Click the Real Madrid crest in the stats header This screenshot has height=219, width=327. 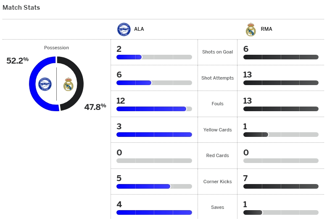tap(251, 29)
